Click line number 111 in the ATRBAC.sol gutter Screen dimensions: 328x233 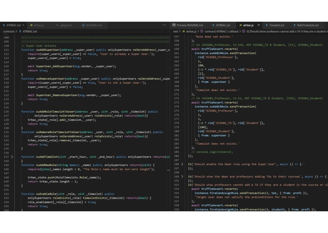point(6,50)
